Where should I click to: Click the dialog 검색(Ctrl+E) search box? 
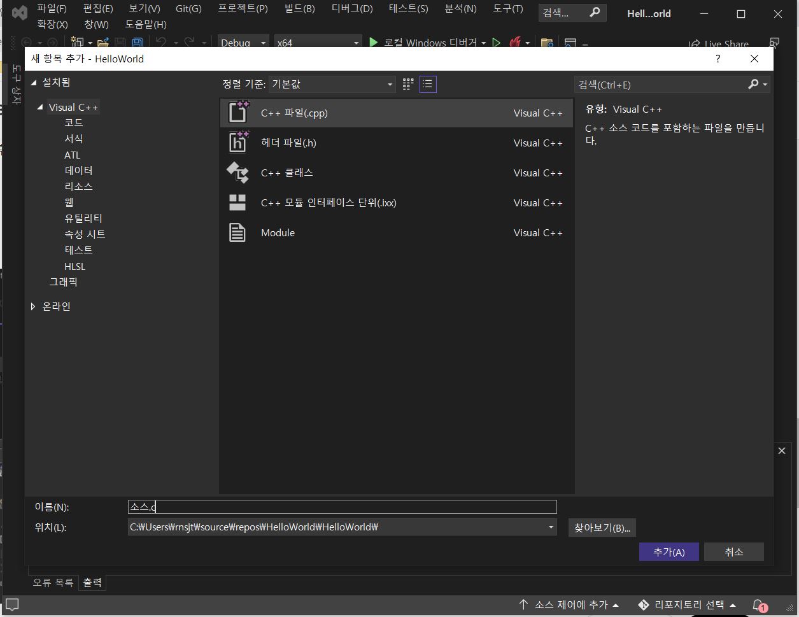click(x=661, y=84)
